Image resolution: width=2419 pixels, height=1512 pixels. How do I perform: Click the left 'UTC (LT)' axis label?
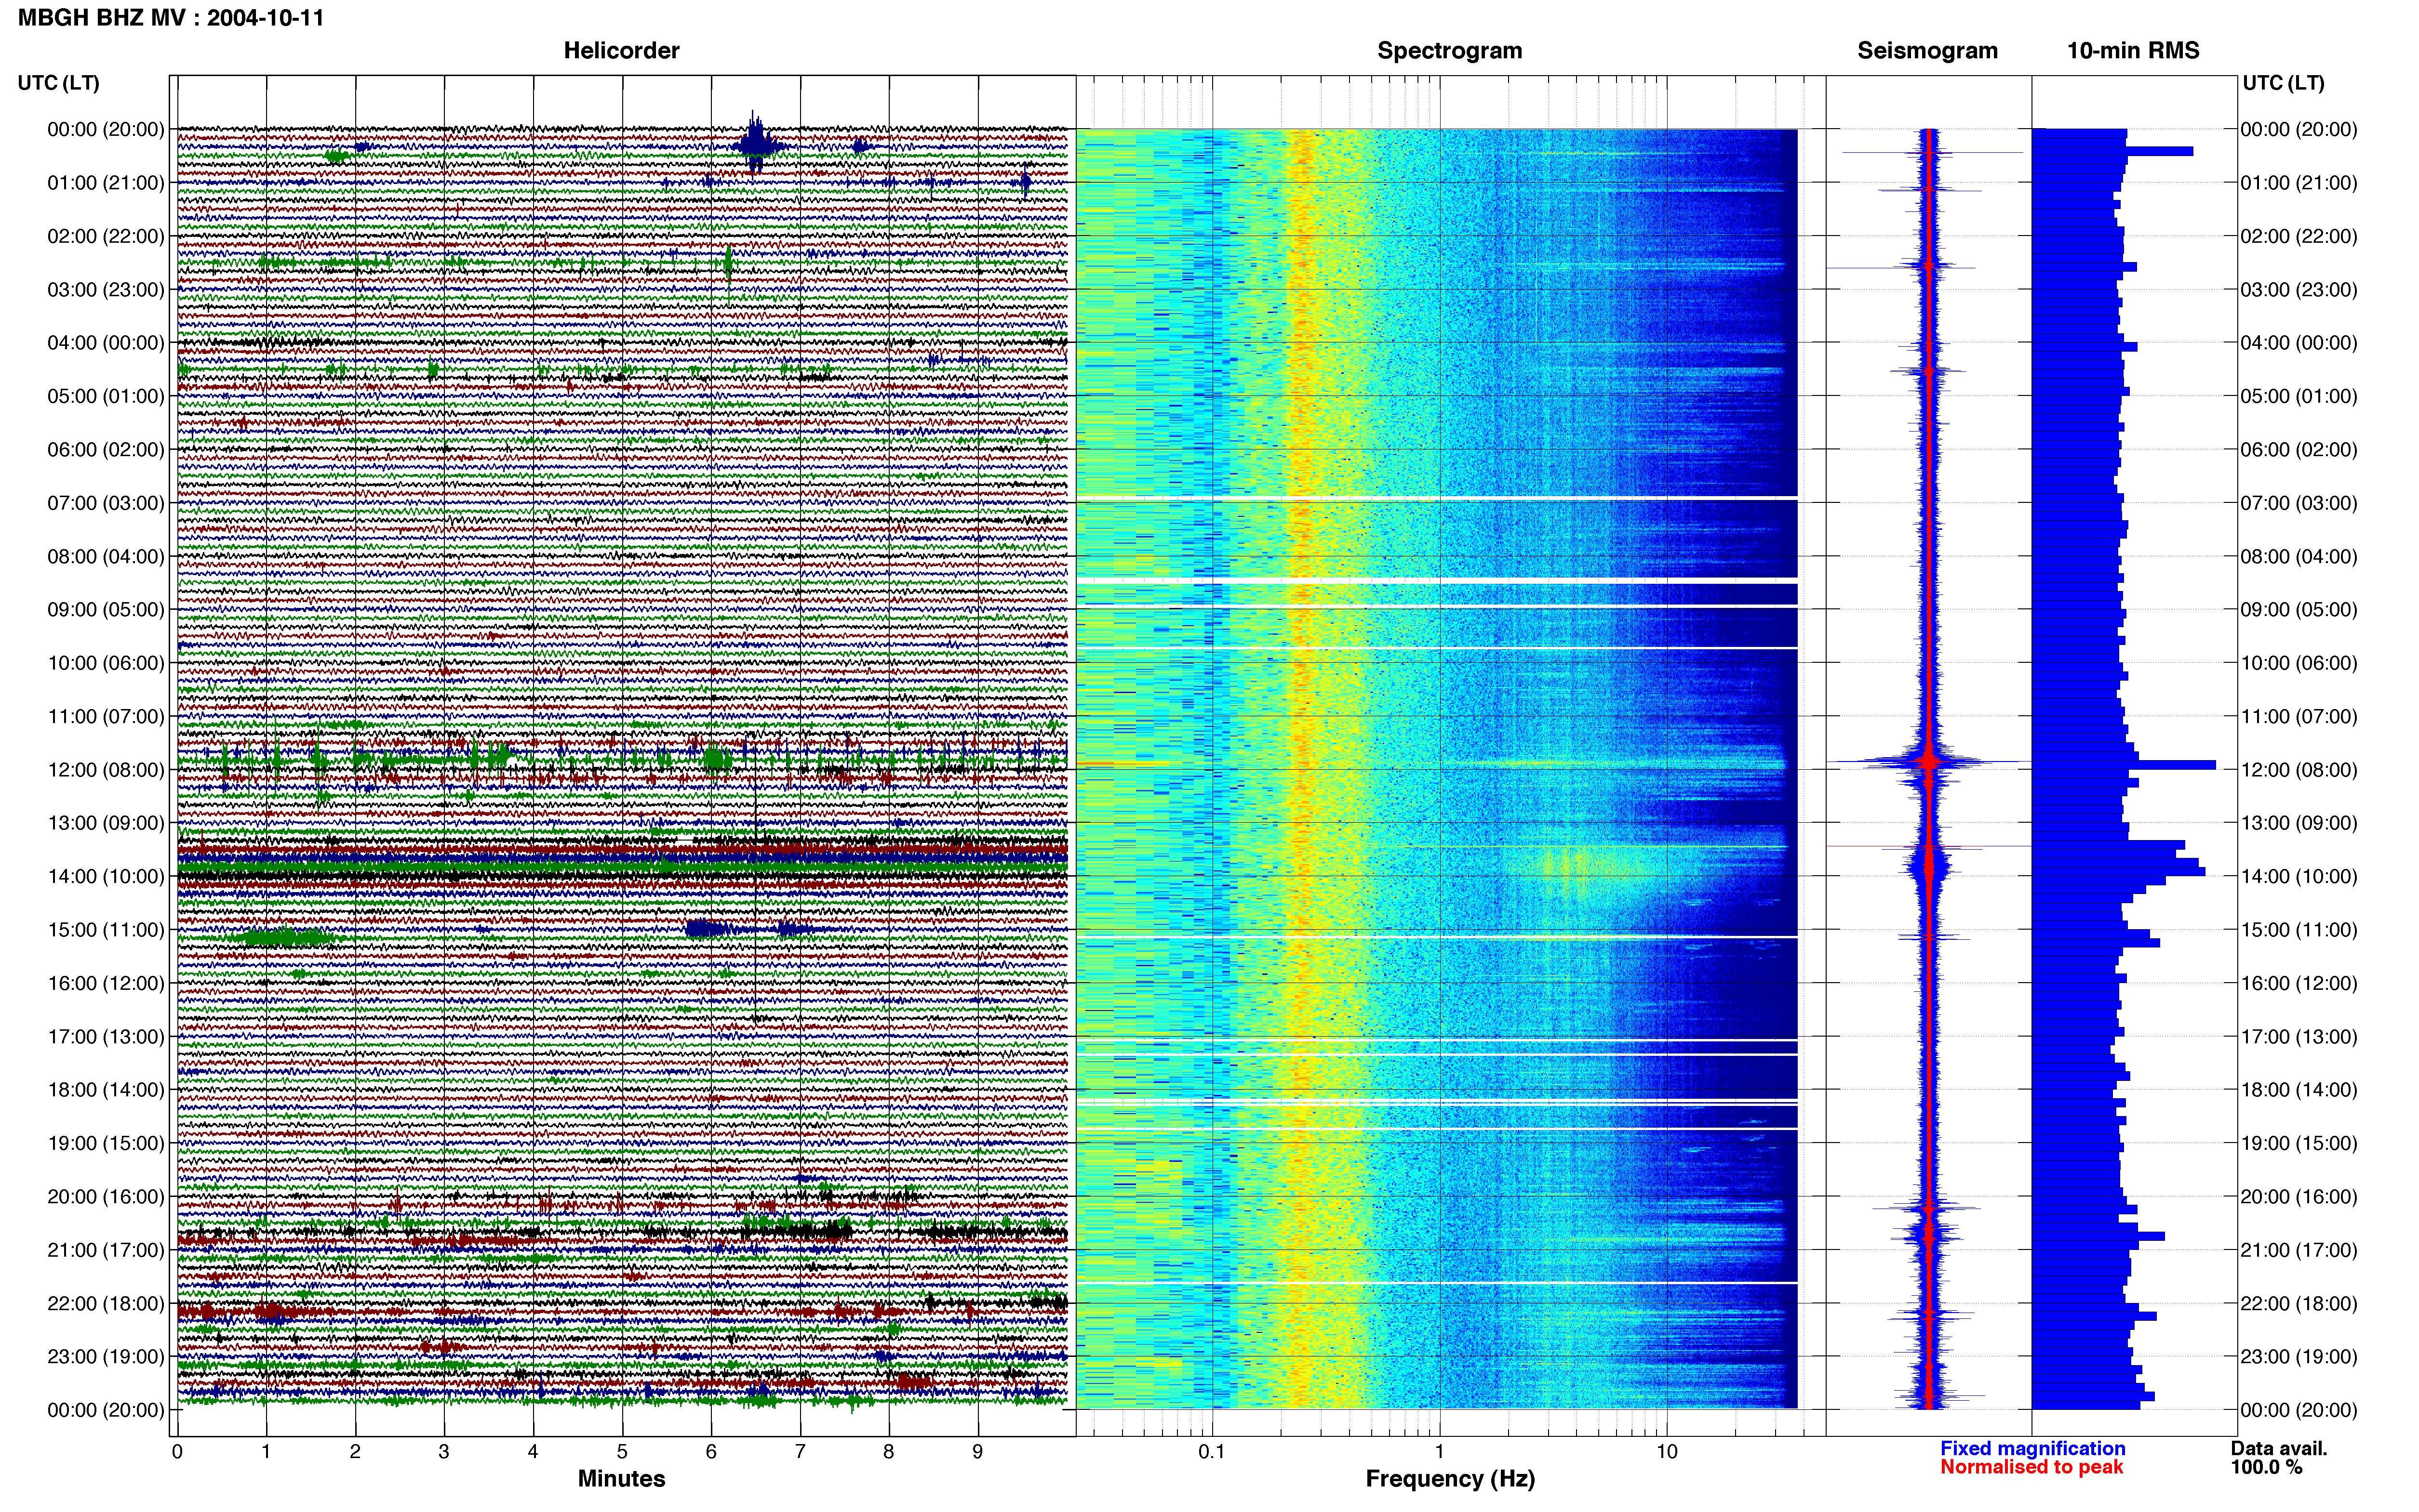[59, 83]
